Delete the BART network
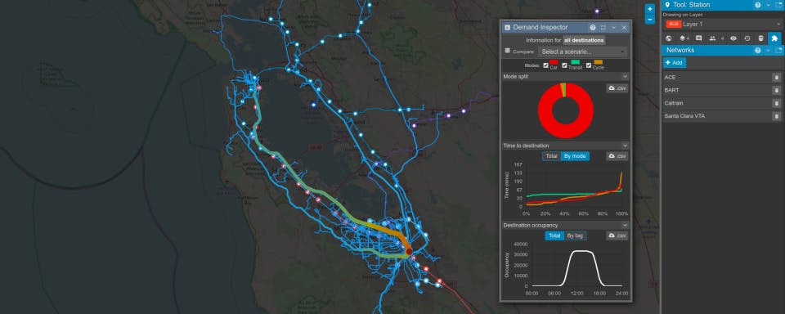 (776, 90)
